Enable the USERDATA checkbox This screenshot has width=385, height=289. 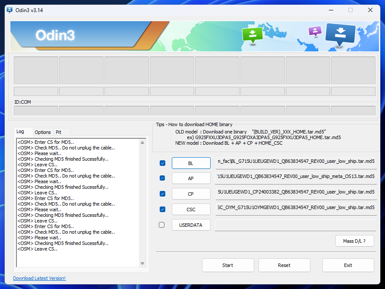(162, 225)
